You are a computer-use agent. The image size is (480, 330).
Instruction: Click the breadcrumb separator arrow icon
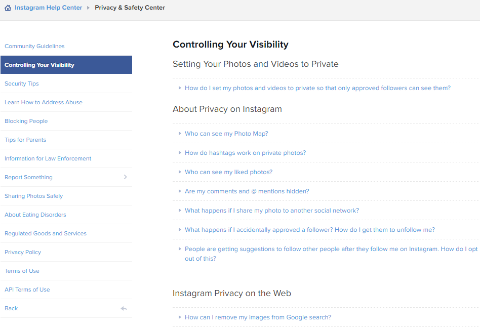point(89,8)
